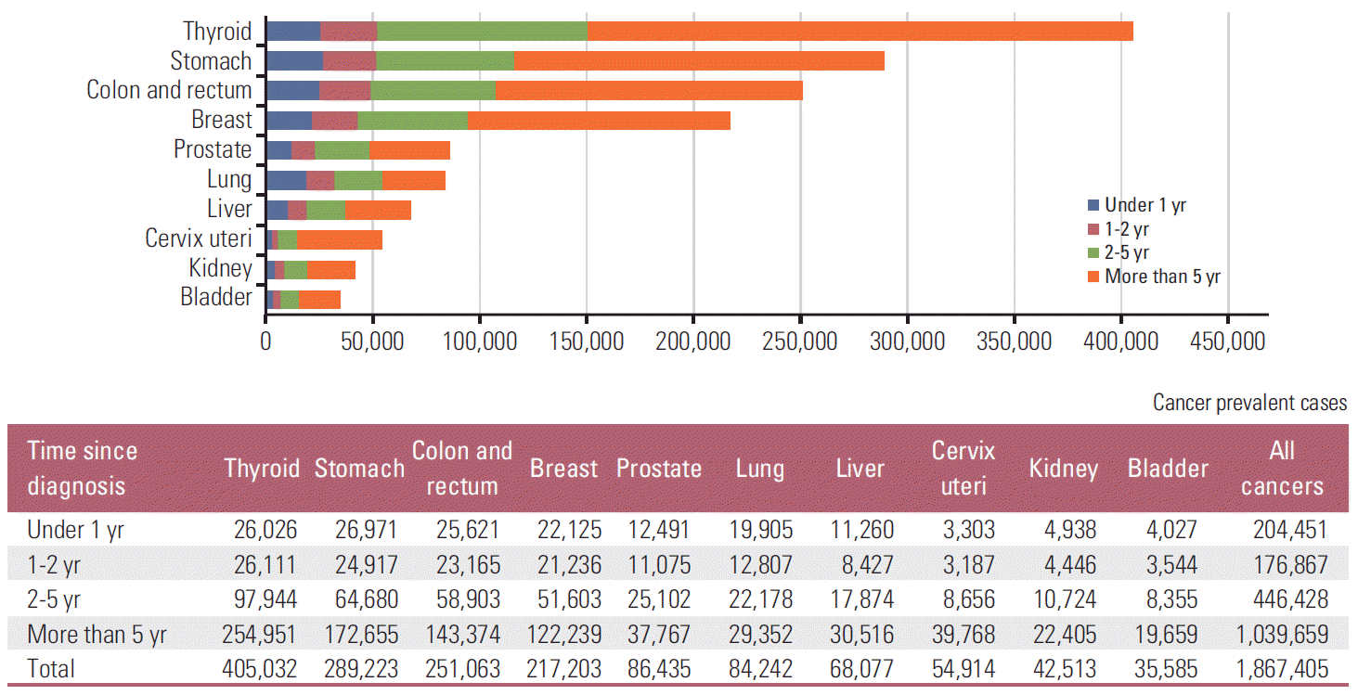
Task: Click the 'Stomach' chart axis label
Action: click(x=211, y=61)
